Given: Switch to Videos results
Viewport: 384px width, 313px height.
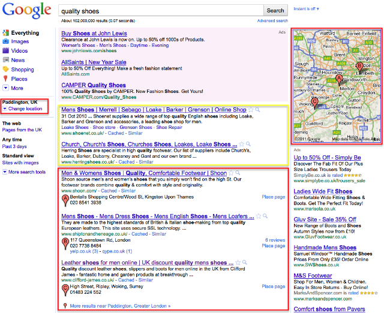Looking at the screenshot, I should tap(19, 50).
